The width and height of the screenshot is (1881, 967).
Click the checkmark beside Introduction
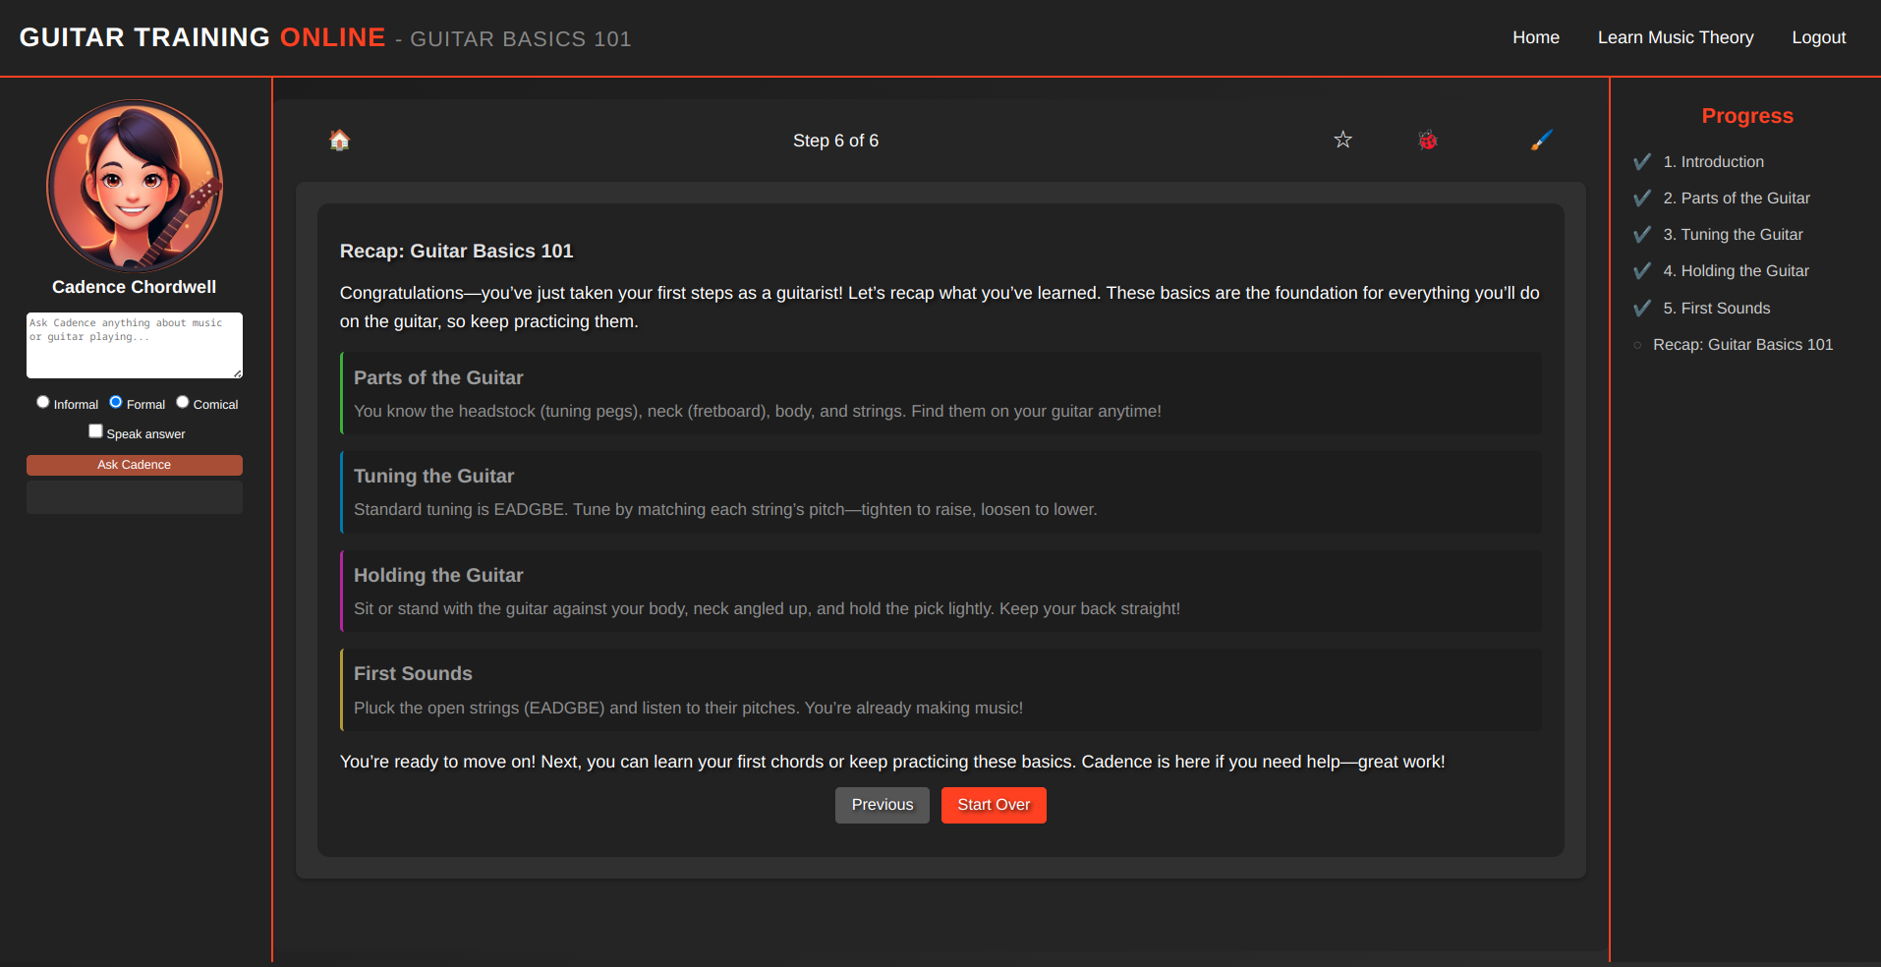click(1641, 162)
